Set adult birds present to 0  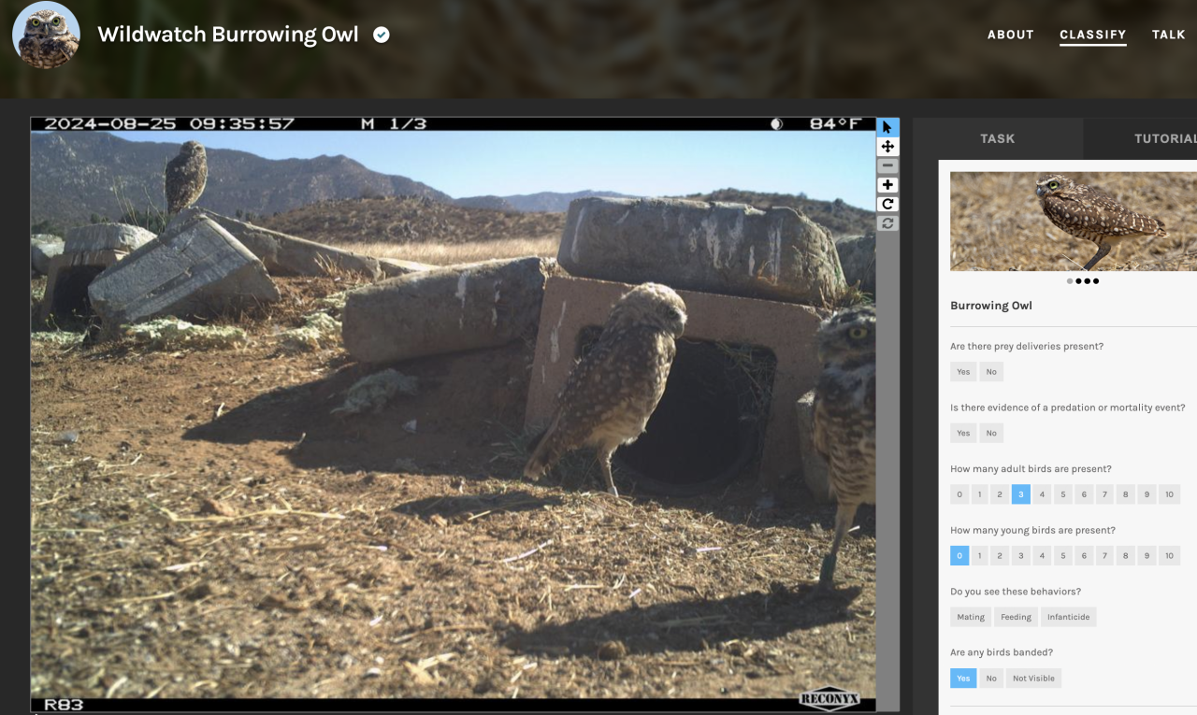[959, 494]
